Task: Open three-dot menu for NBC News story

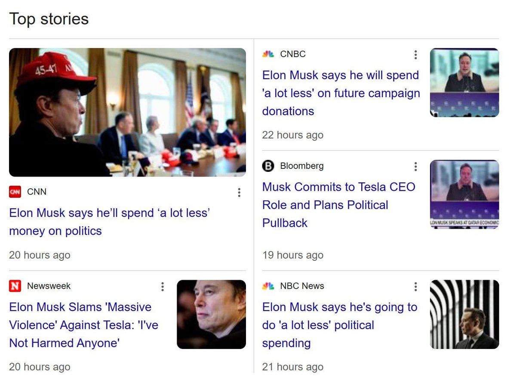Action: (415, 287)
